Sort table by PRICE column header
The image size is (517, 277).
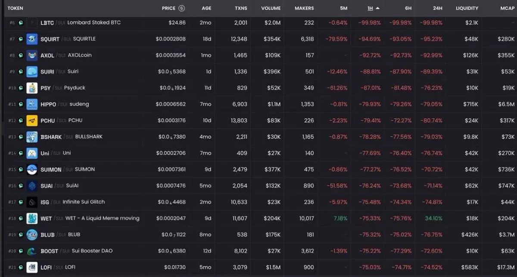(x=168, y=8)
